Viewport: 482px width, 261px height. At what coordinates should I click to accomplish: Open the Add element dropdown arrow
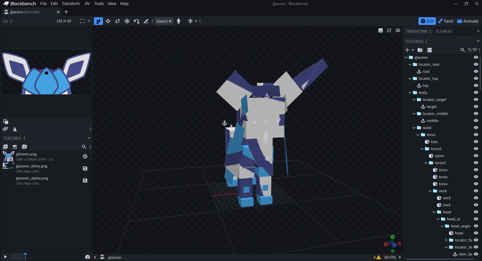click(x=413, y=50)
